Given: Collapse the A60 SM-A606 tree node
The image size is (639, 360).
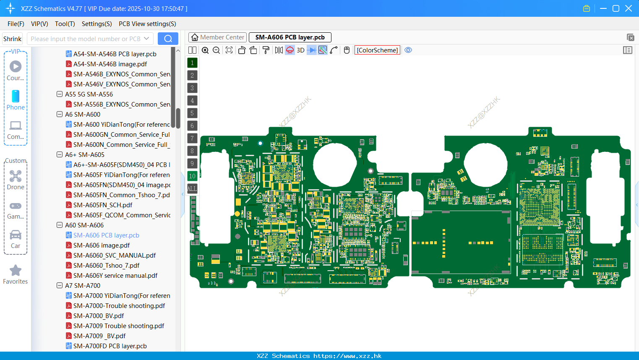Looking at the screenshot, I should coord(60,225).
